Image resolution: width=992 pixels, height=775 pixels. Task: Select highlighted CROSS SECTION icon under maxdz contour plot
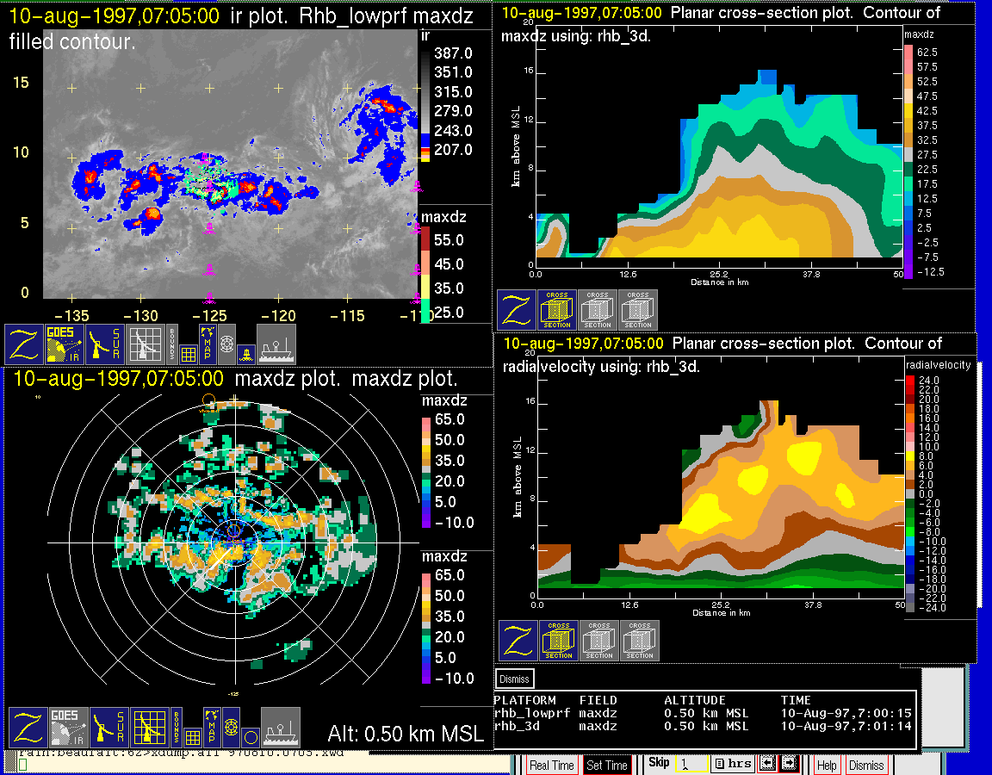557,310
